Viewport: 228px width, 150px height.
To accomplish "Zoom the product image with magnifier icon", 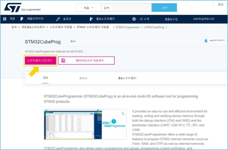I will pyautogui.click(x=123, y=114).
